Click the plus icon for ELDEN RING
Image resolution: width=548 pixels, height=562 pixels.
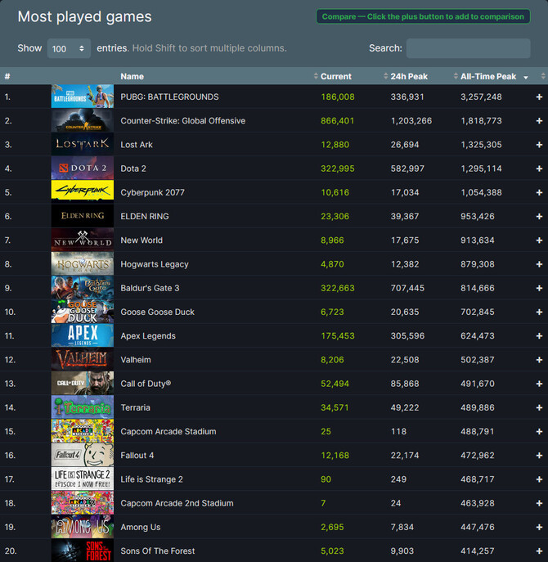click(x=539, y=217)
